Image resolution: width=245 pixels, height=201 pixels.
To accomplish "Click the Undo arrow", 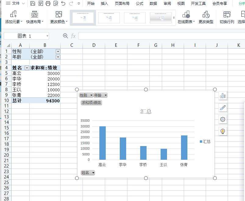I will pyautogui.click(x=63, y=3).
